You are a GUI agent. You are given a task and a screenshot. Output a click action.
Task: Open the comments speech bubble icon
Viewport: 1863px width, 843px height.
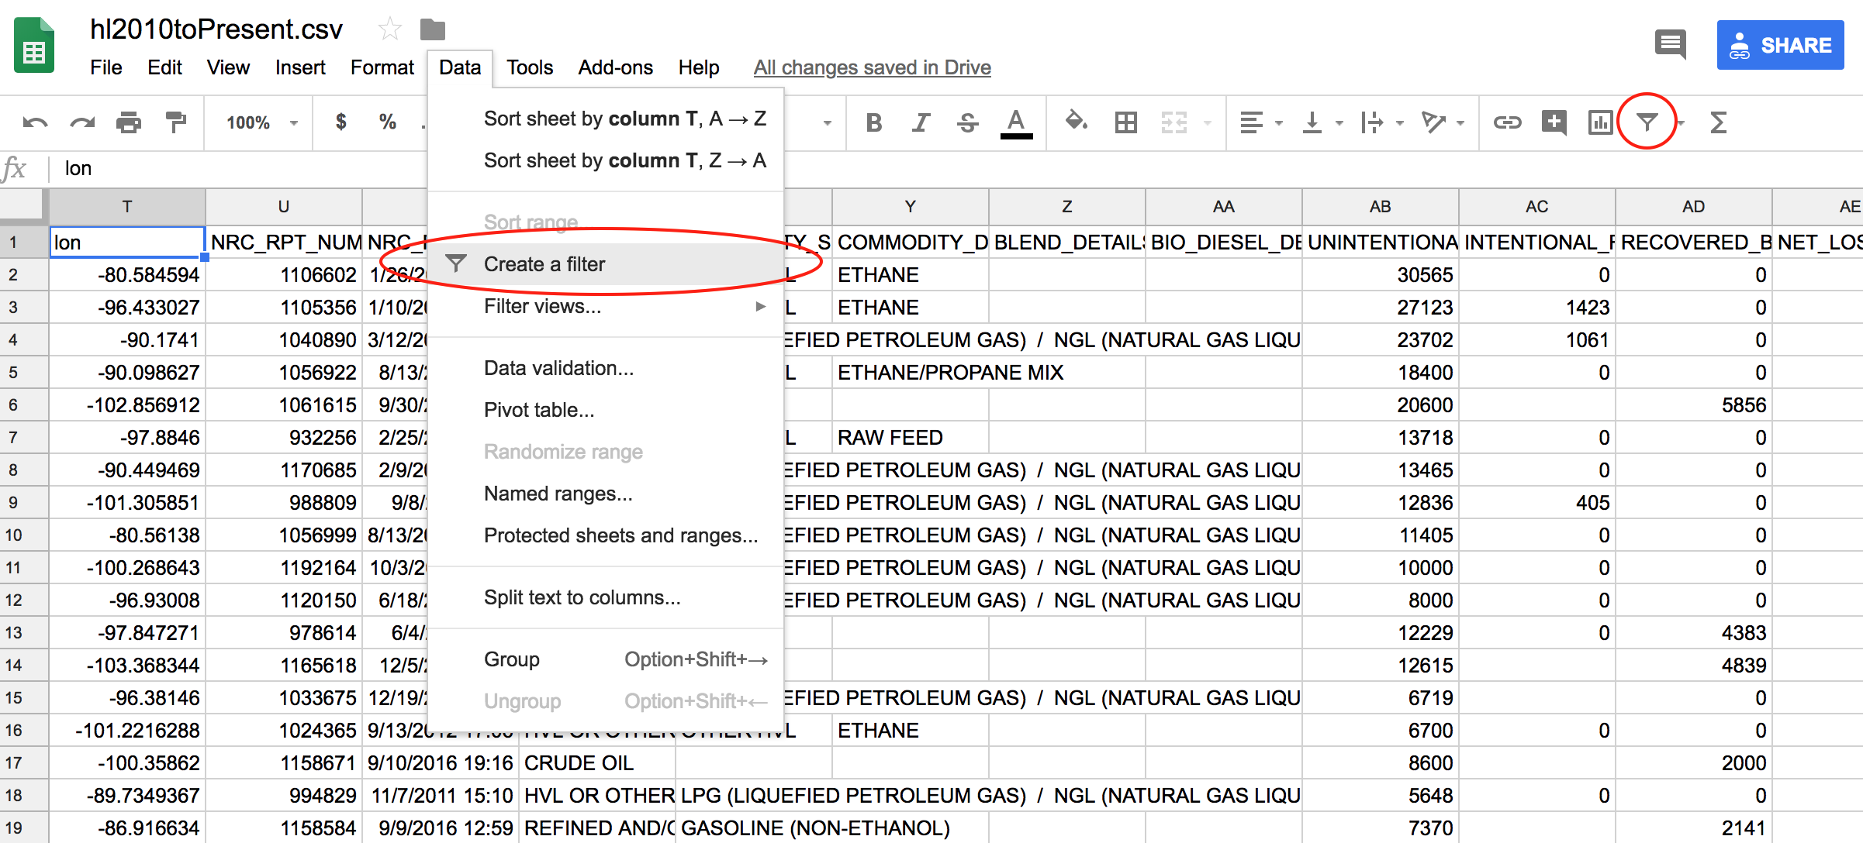tap(1671, 44)
